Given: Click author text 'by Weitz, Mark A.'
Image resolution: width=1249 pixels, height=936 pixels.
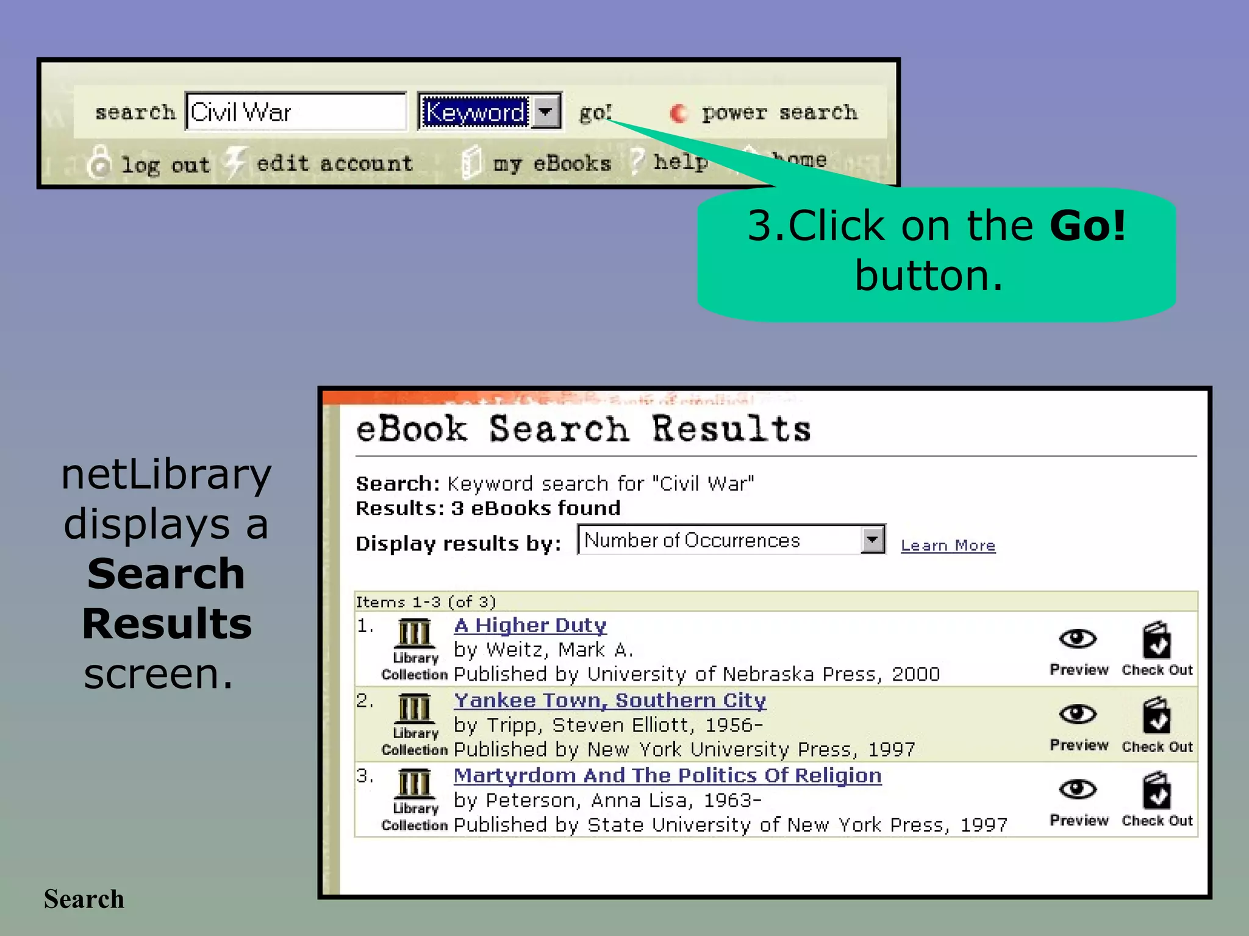Looking at the screenshot, I should (543, 650).
